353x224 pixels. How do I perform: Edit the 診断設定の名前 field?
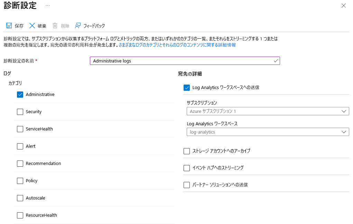point(185,61)
